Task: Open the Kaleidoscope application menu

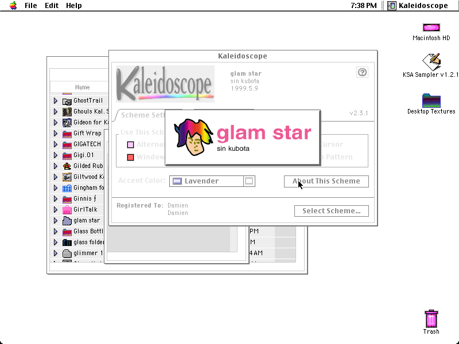Action: (418, 6)
